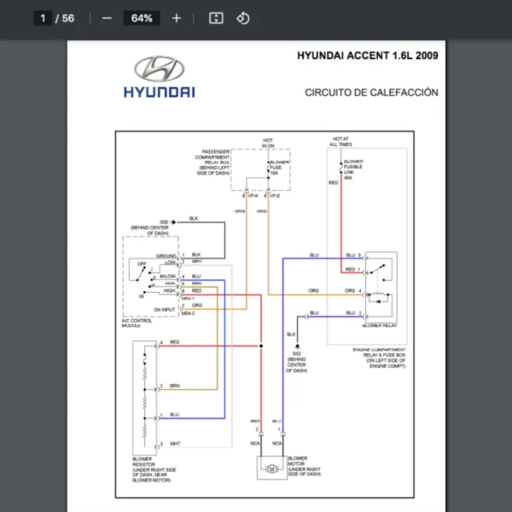
Task: Click the Hyundai oval logo emblem
Action: tap(159, 68)
